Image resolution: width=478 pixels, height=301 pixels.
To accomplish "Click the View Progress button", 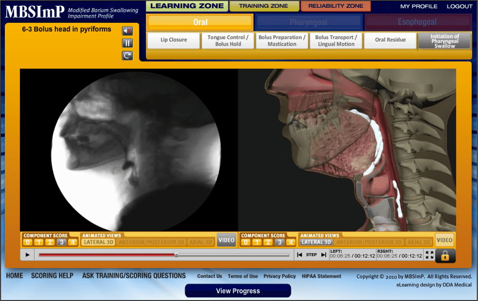I will point(238,291).
